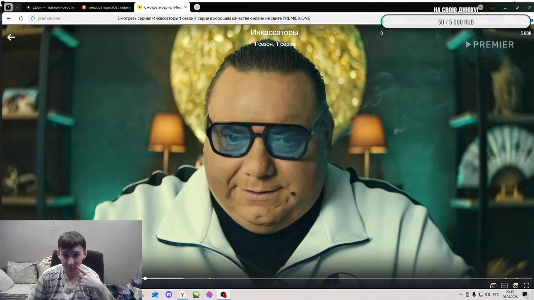Click the premier.one address field
Image resolution: width=534 pixels, height=300 pixels.
[49, 18]
